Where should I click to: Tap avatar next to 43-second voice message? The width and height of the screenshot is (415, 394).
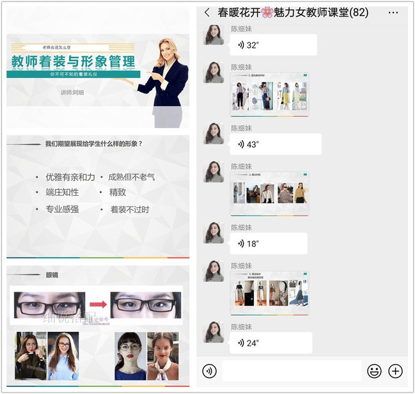[214, 134]
